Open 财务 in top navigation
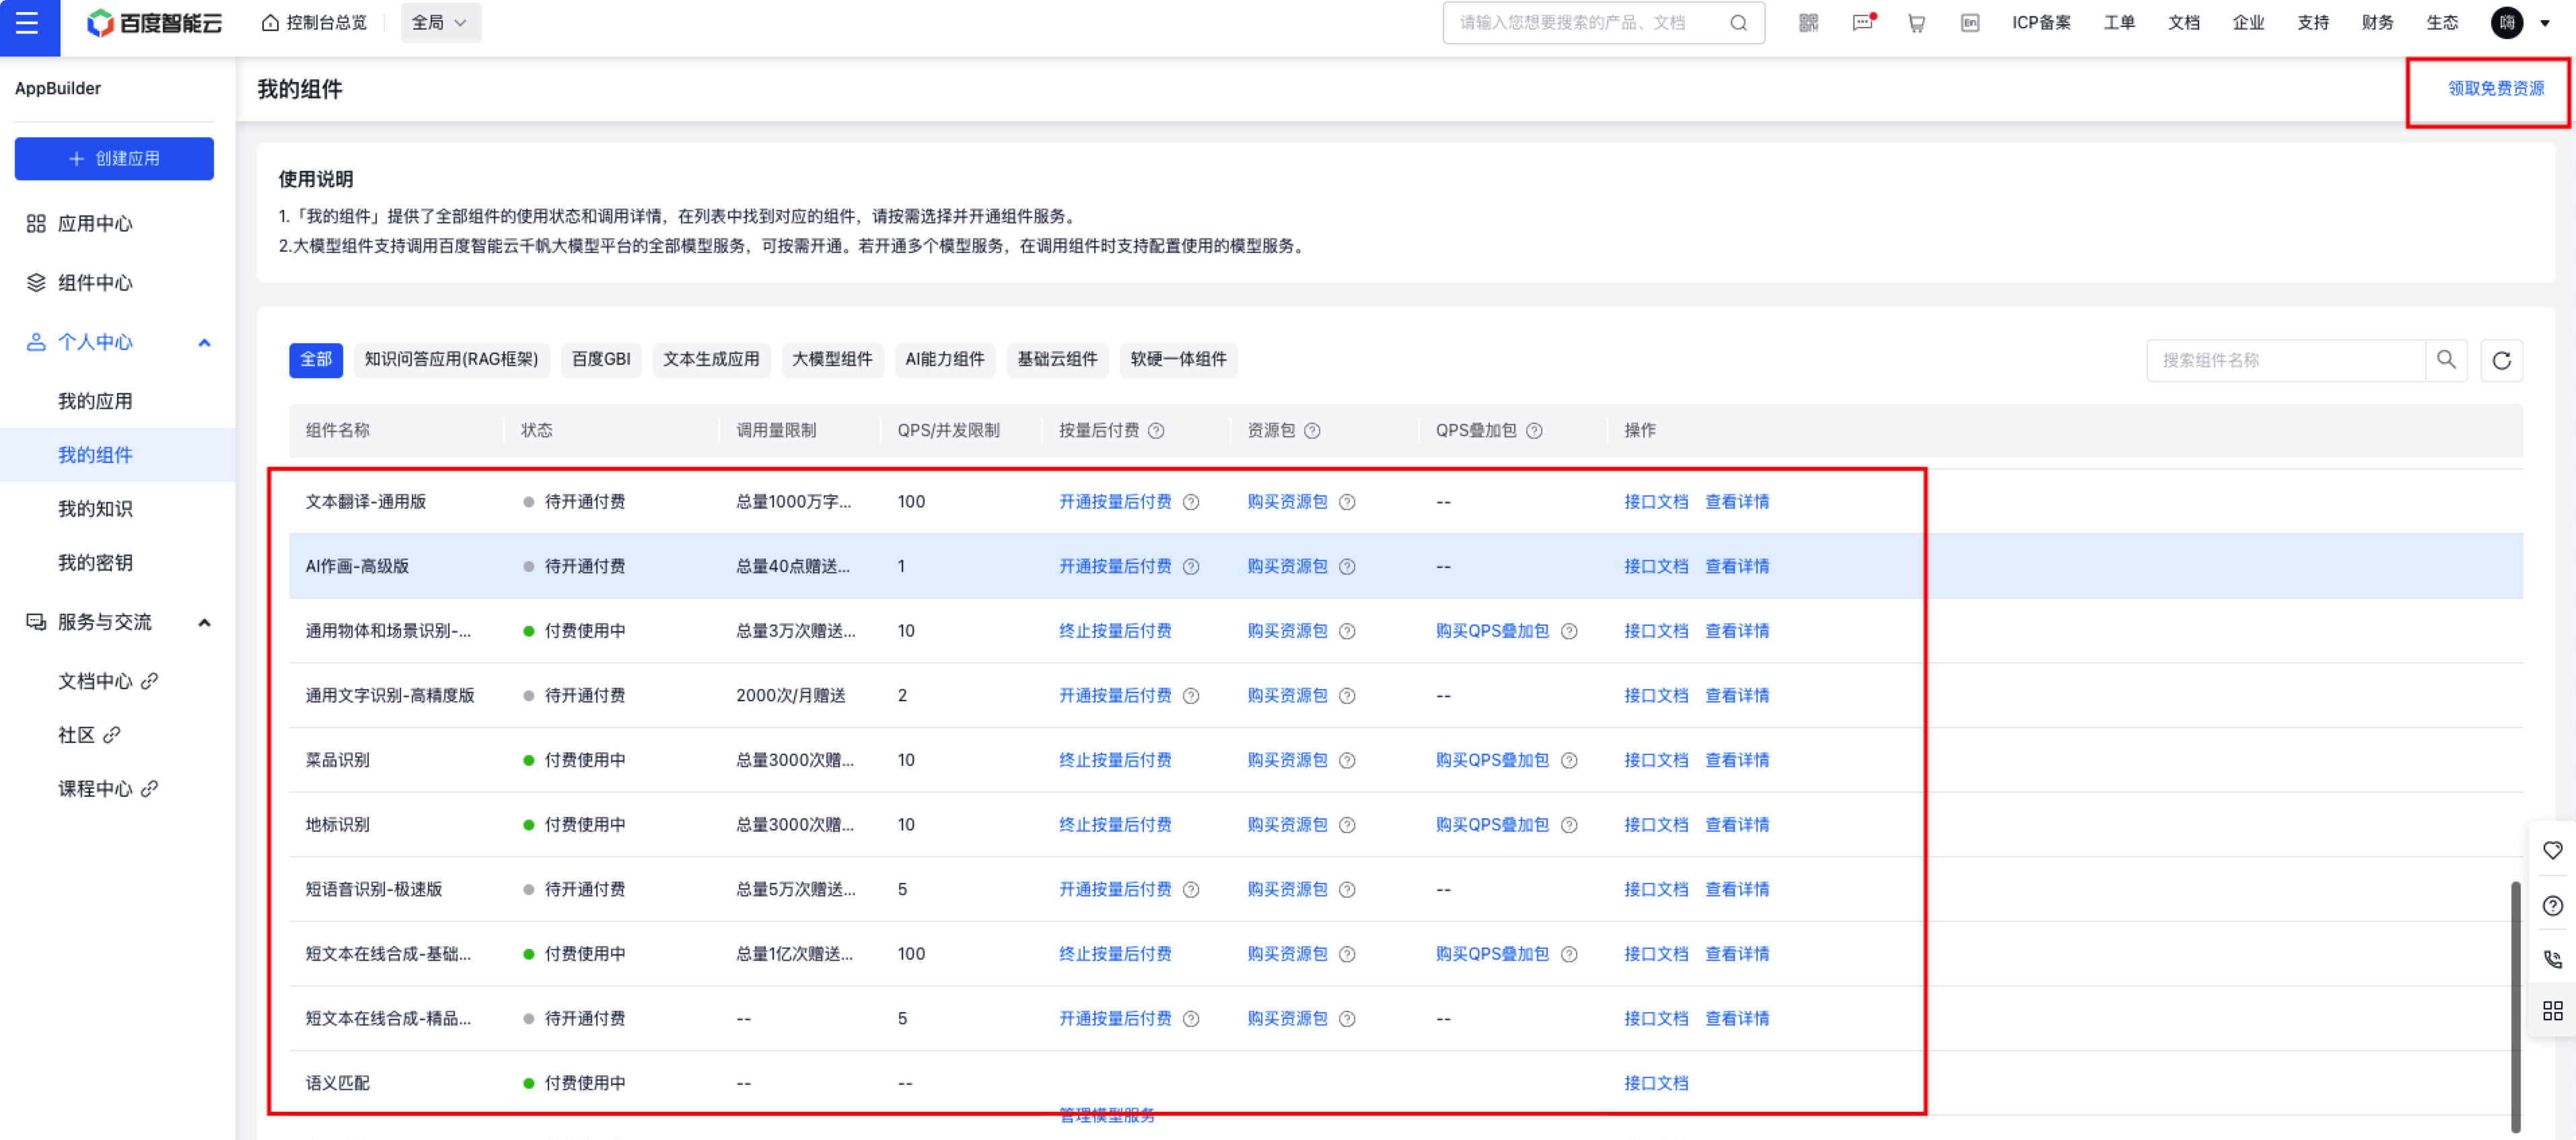 (x=2377, y=23)
